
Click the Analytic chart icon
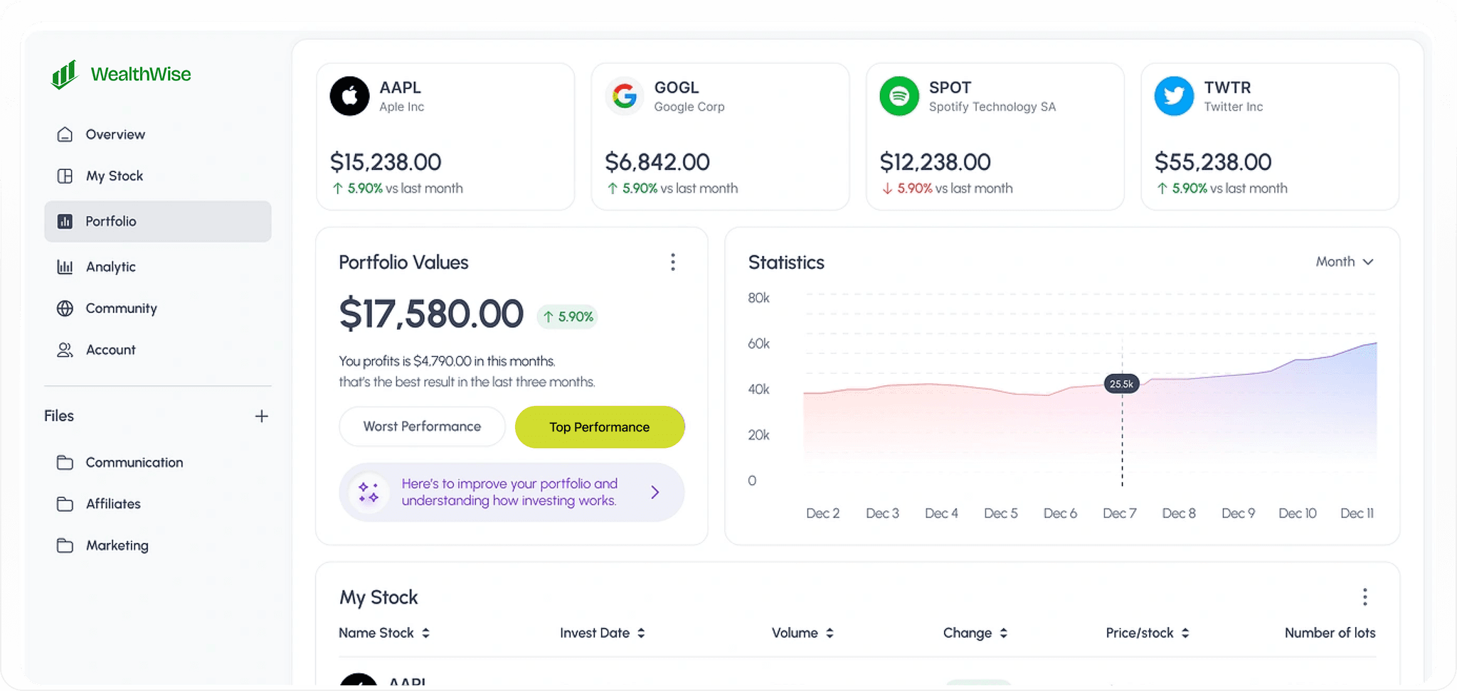[65, 267]
